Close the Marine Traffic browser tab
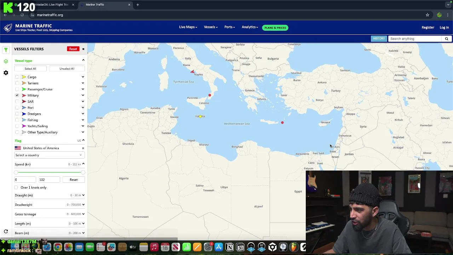Screen dimensions: 453x255 click(x=129, y=5)
